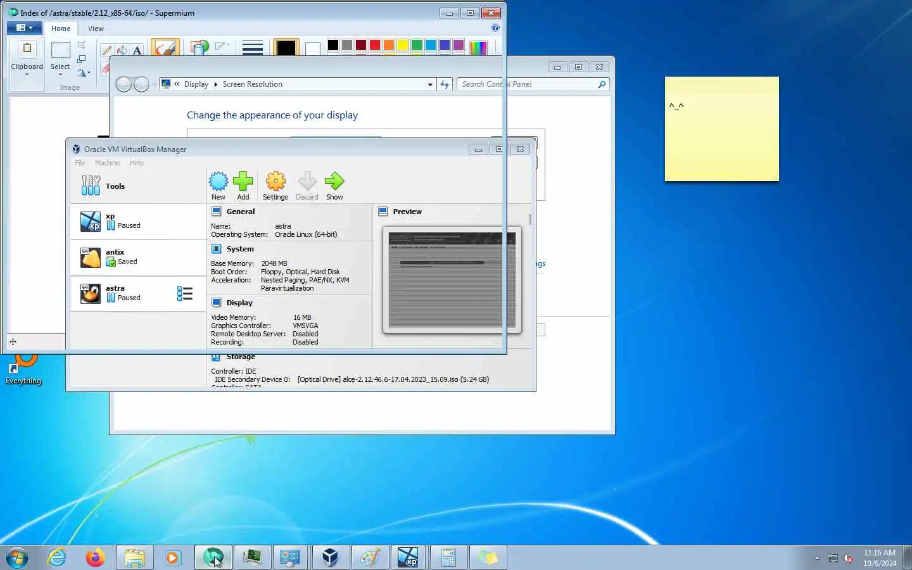The height and width of the screenshot is (570, 912).
Task: Open the Help menu in VirtualBox
Action: (136, 163)
